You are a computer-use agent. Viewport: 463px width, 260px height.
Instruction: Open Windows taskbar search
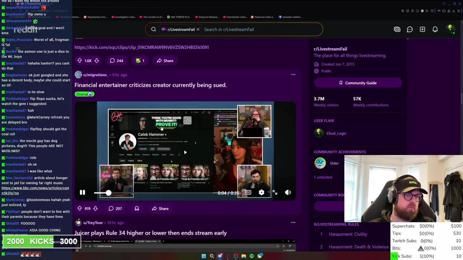212,256
